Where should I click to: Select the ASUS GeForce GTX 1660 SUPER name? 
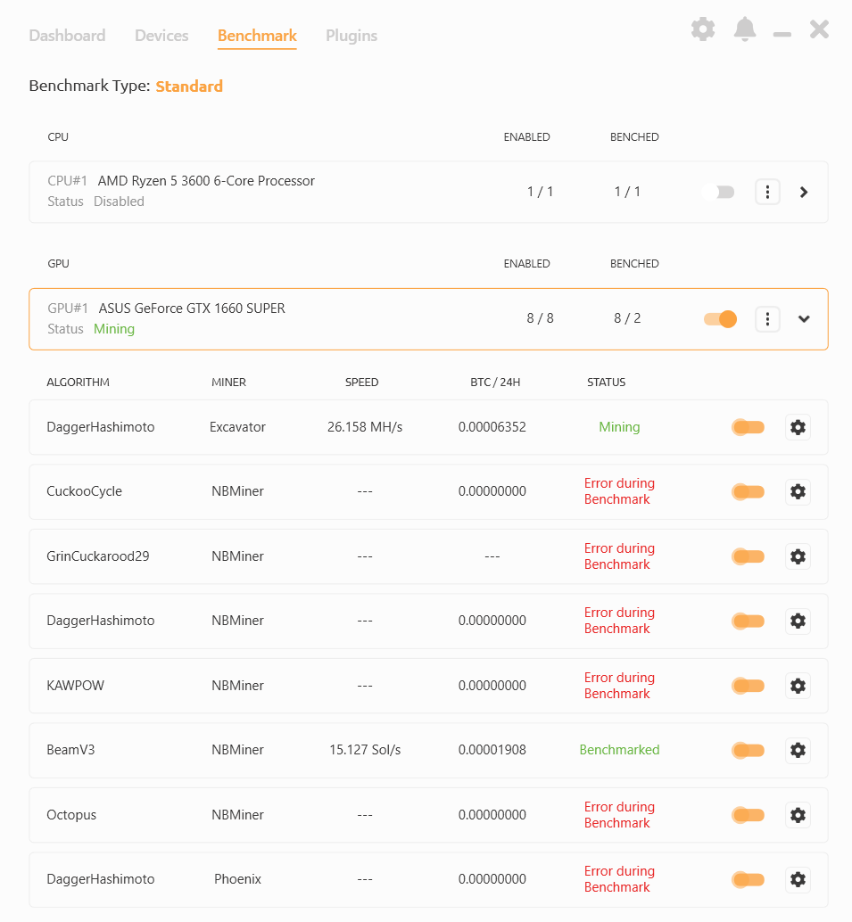(192, 309)
